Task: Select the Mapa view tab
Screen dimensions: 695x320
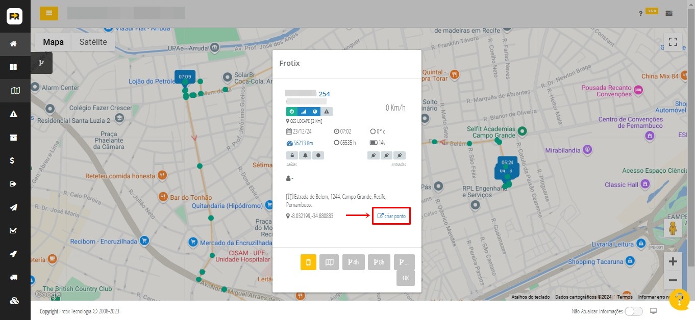Action: click(53, 42)
